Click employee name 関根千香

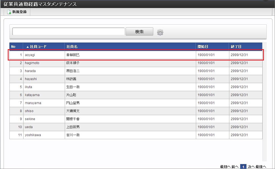tap(73, 119)
